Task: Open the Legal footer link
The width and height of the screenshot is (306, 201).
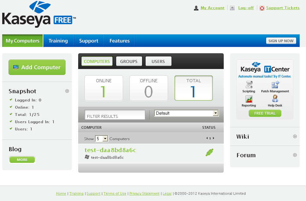Action: click(167, 193)
